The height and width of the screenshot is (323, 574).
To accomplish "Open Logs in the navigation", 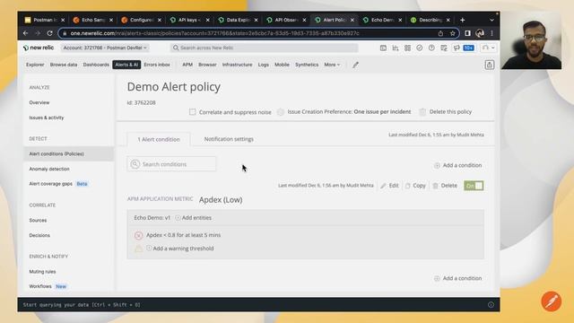I will point(263,65).
